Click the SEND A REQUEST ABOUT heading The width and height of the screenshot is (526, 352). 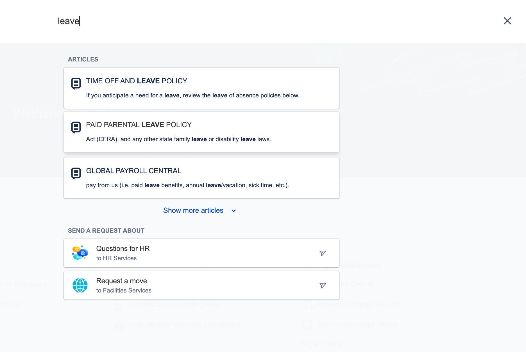click(106, 230)
